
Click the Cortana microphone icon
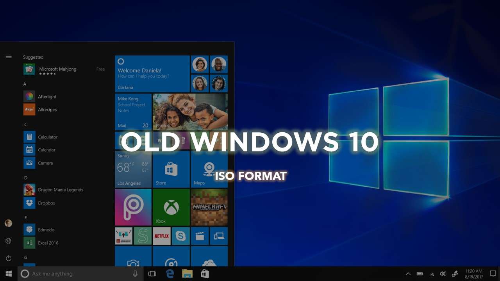pyautogui.click(x=135, y=274)
